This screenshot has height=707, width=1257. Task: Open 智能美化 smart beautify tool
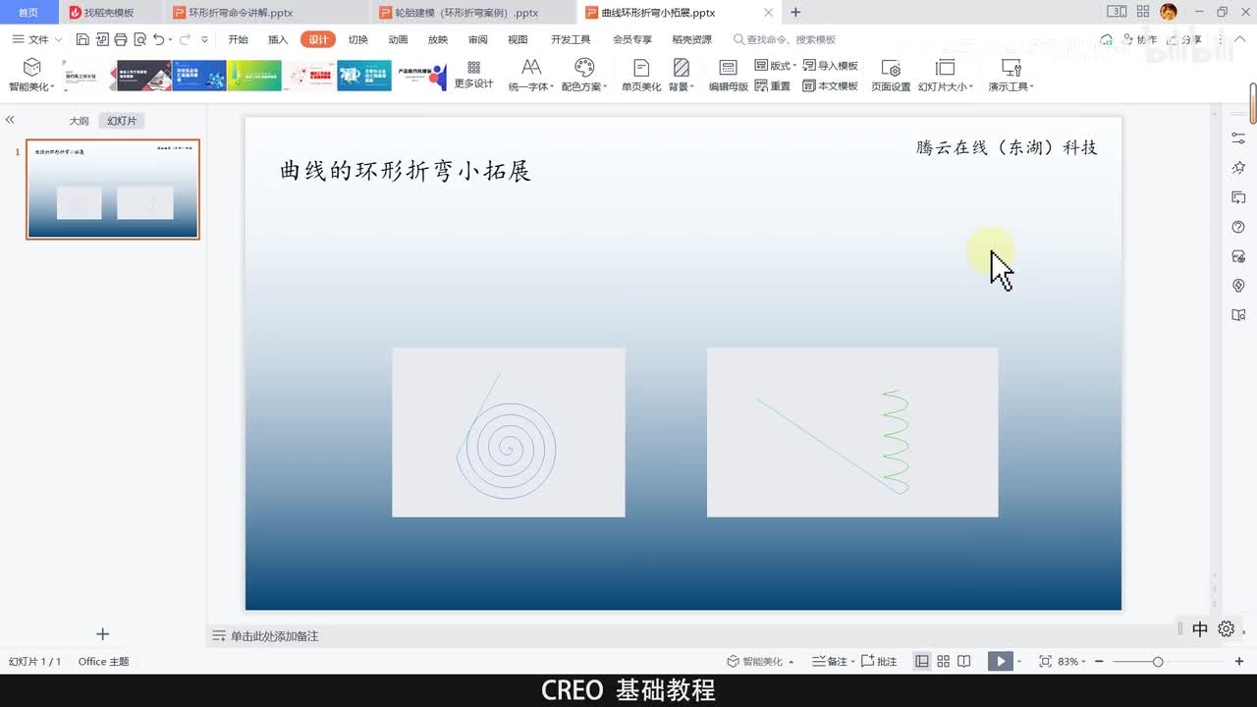(x=31, y=75)
